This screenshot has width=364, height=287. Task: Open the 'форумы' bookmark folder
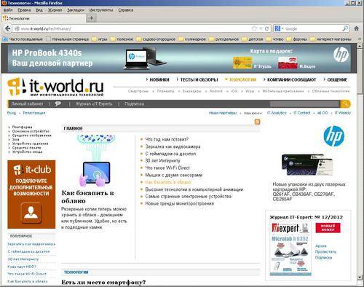[x=297, y=39]
